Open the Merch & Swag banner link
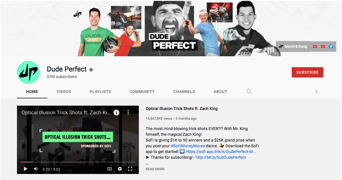This screenshot has height=180, width=342. pos(293,47)
